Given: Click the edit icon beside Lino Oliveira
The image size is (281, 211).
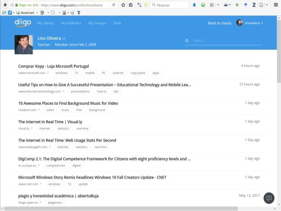Looking at the screenshot, I should (x=64, y=38).
